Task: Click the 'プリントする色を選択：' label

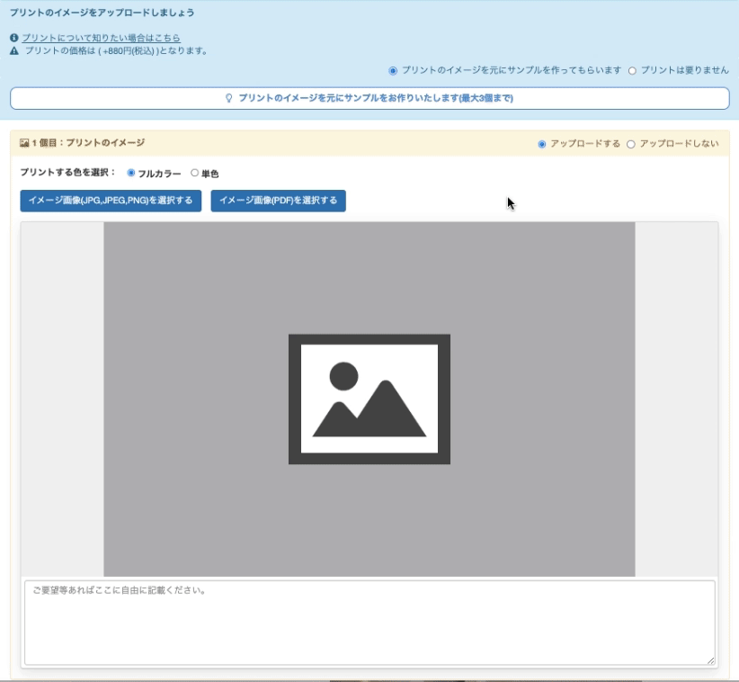Action: [x=67, y=173]
